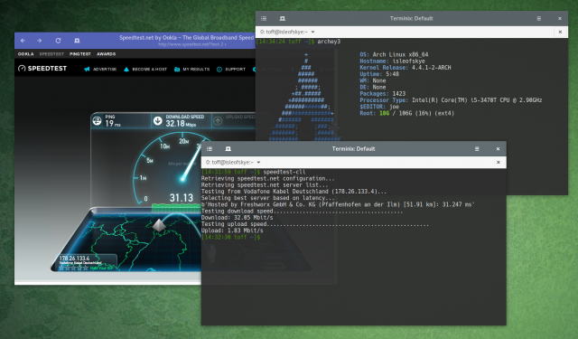The height and width of the screenshot is (339, 578).
Task: Close the rear Terminix window
Action: (x=560, y=18)
